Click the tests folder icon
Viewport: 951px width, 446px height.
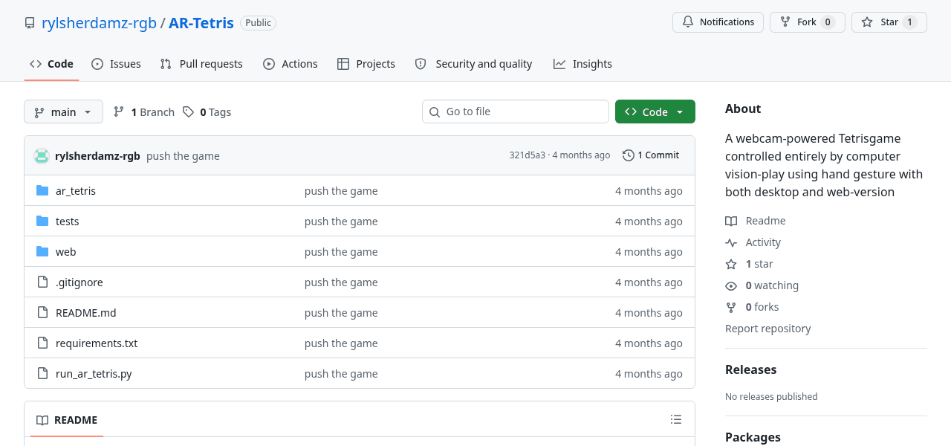(x=42, y=222)
